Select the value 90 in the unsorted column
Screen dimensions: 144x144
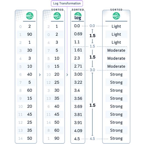(29, 34)
